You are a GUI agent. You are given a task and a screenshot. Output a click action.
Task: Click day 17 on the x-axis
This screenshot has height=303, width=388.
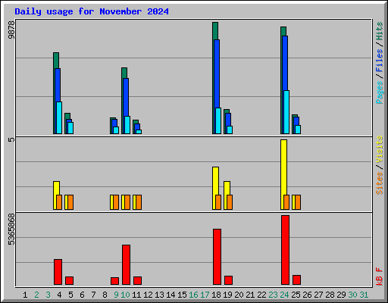[x=205, y=295]
